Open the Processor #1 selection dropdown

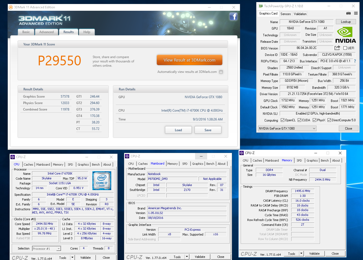(x=46, y=249)
